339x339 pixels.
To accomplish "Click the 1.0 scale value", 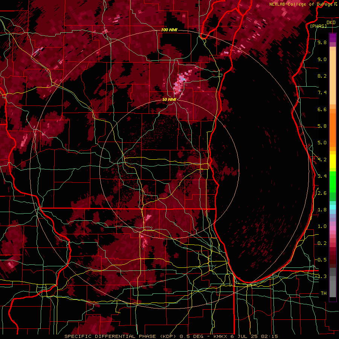I will (322, 226).
